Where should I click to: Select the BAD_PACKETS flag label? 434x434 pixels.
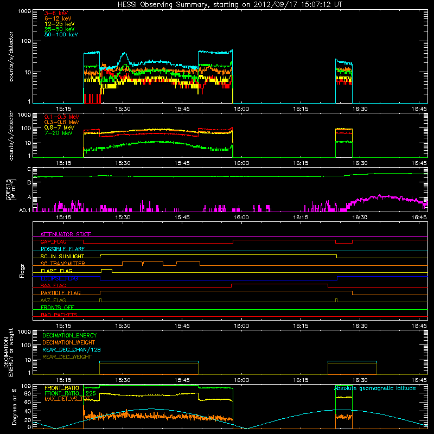point(59,315)
